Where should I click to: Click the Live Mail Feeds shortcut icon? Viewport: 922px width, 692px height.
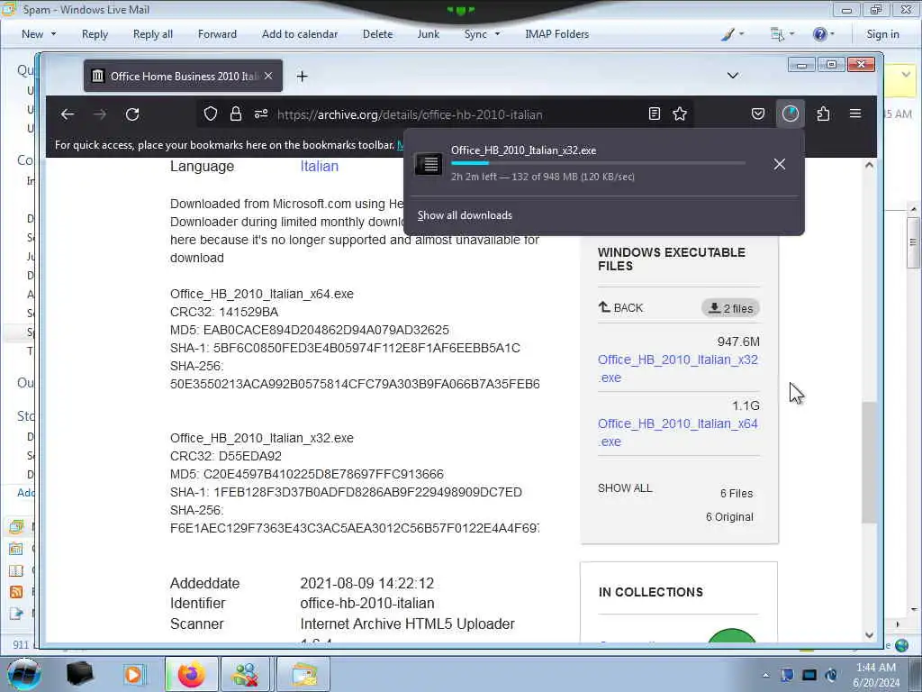click(x=16, y=592)
